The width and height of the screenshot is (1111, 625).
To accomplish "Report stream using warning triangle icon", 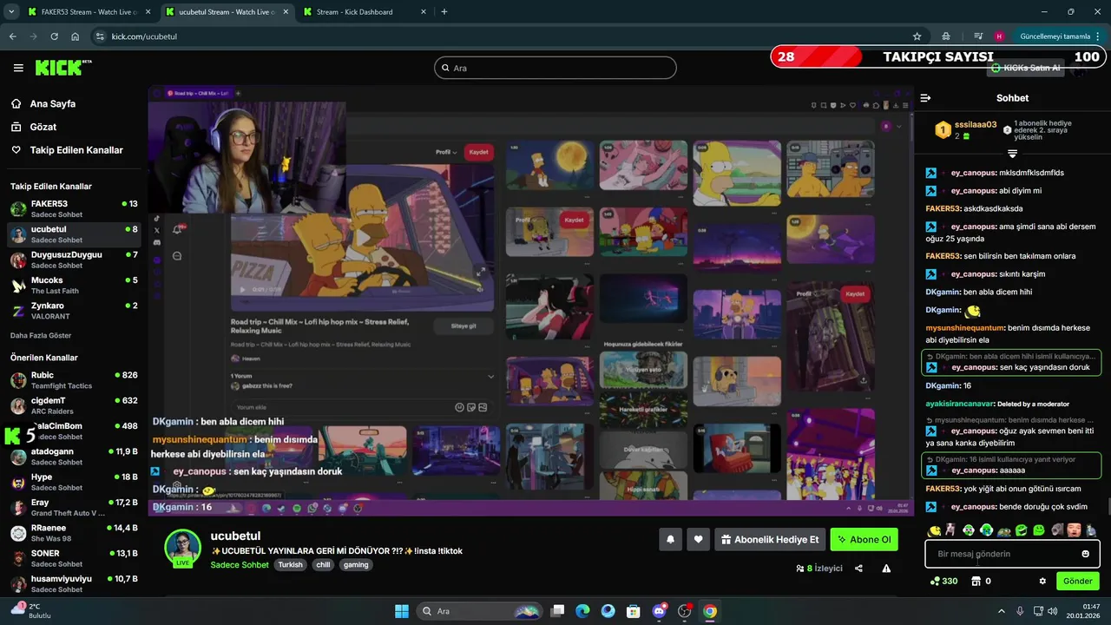I will (886, 569).
